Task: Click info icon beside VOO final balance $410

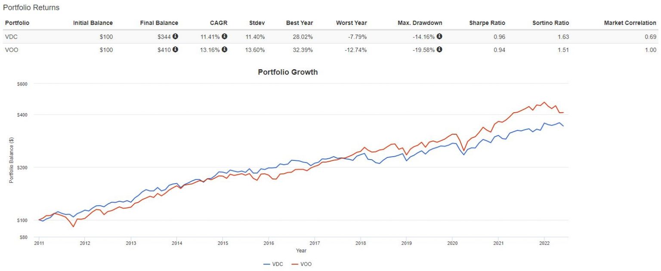Action: click(x=176, y=49)
